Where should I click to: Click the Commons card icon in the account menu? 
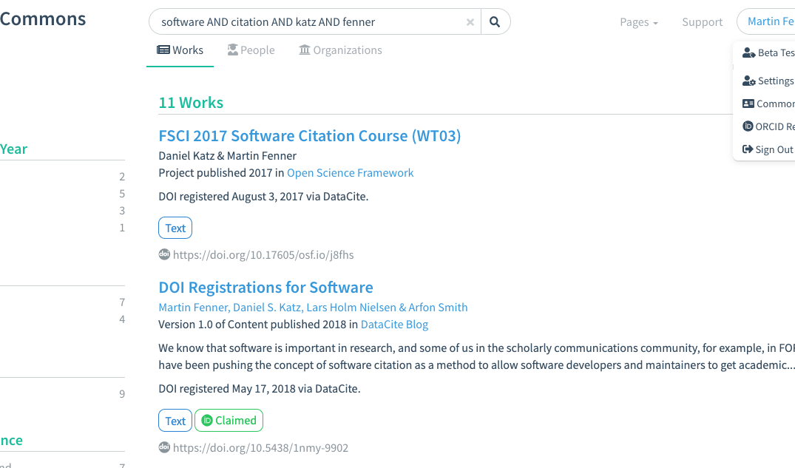point(748,104)
